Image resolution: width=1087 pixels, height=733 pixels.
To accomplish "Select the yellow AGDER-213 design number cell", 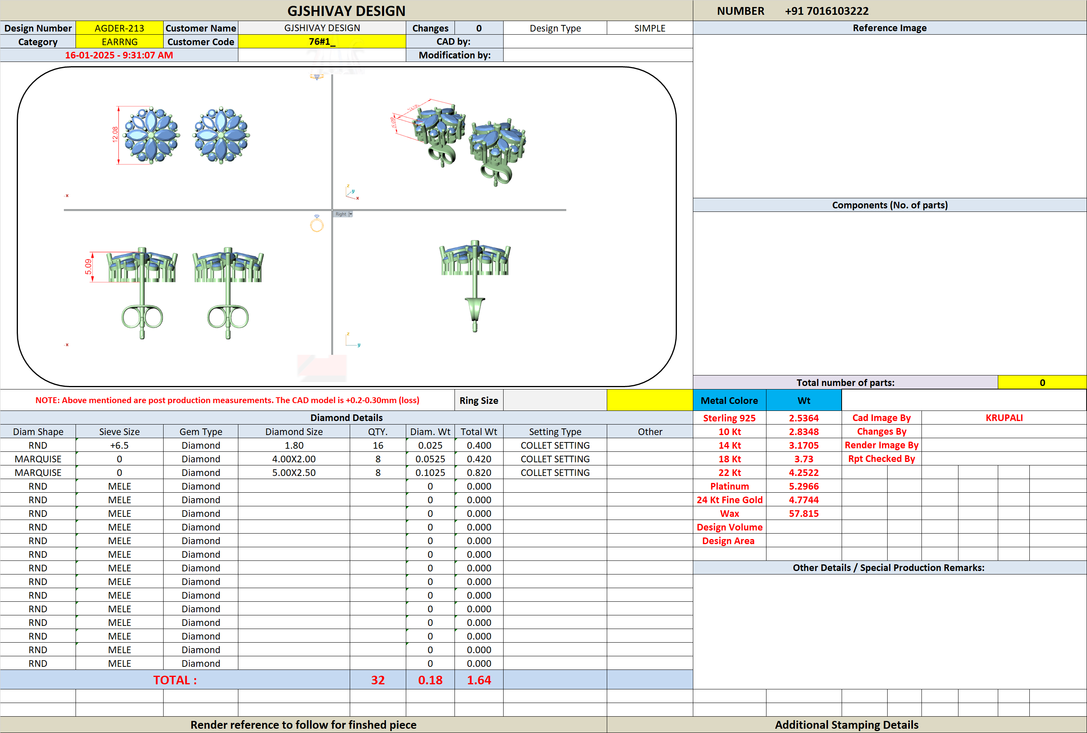I will click(x=119, y=28).
